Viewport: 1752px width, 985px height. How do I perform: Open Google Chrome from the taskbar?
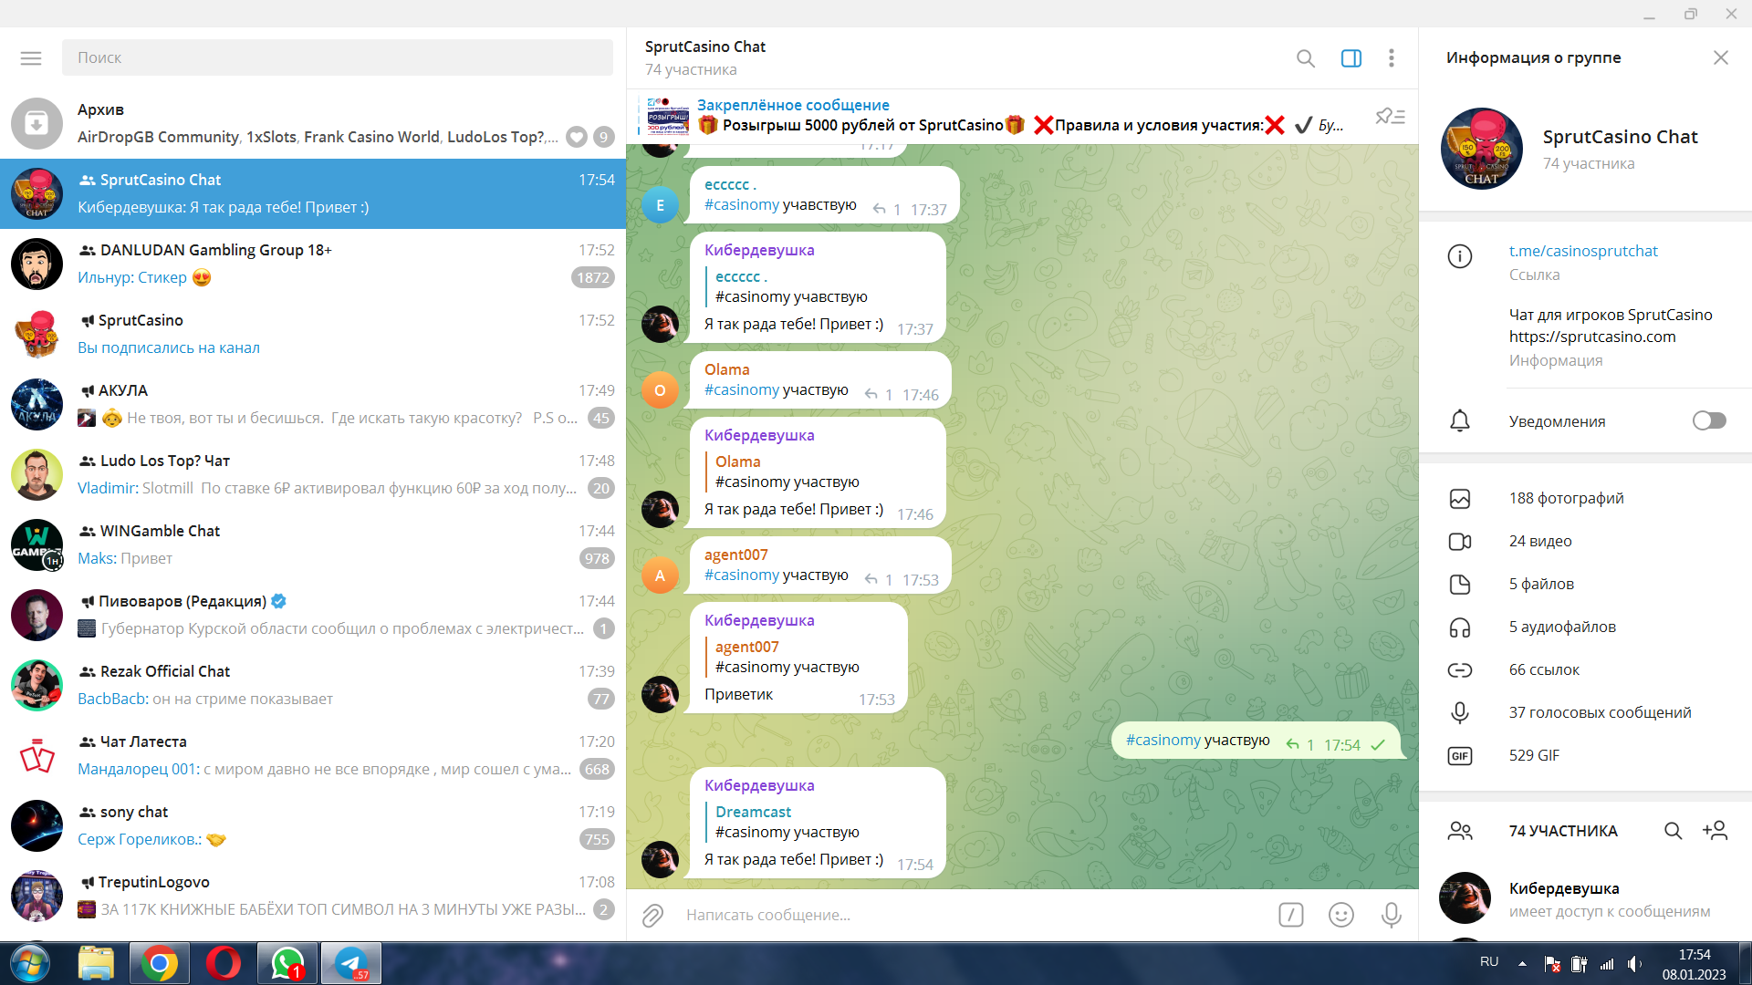(159, 963)
